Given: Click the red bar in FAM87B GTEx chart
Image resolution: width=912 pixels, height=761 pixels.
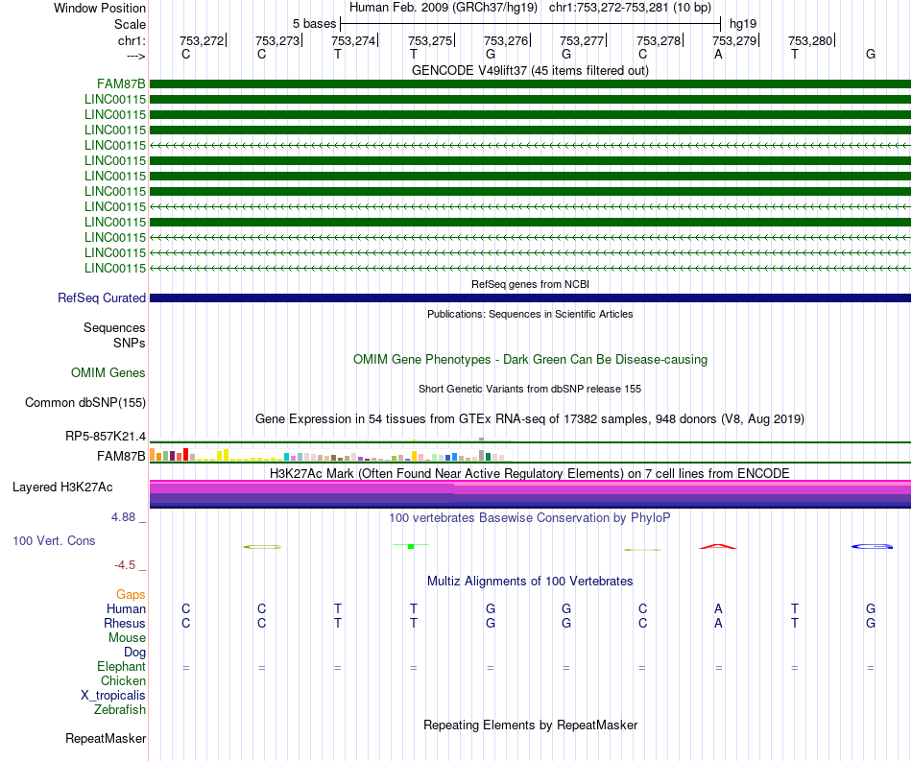Looking at the screenshot, I should pos(185,454).
